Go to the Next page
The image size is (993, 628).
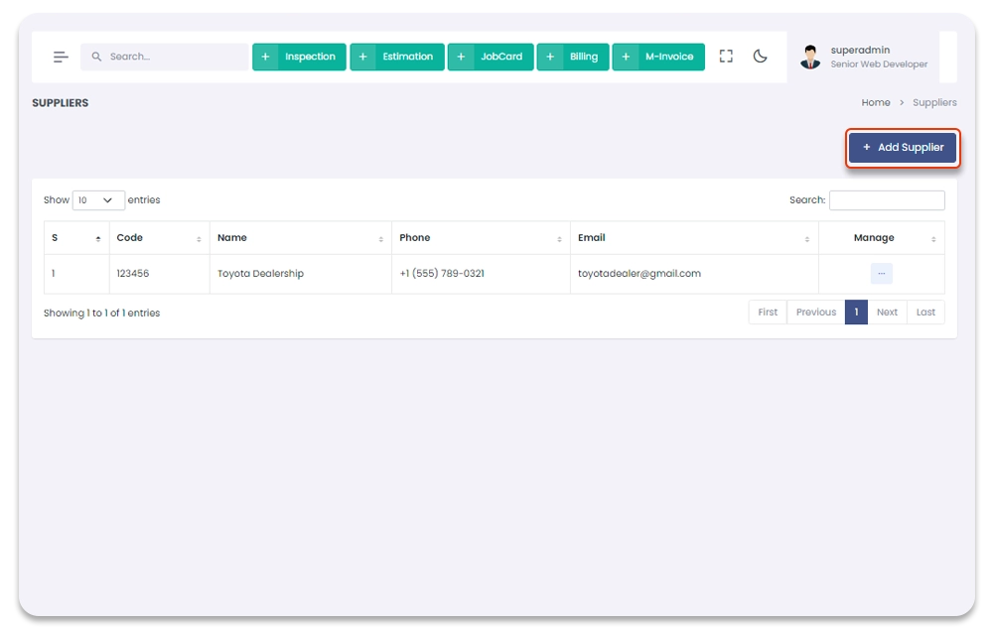[887, 312]
